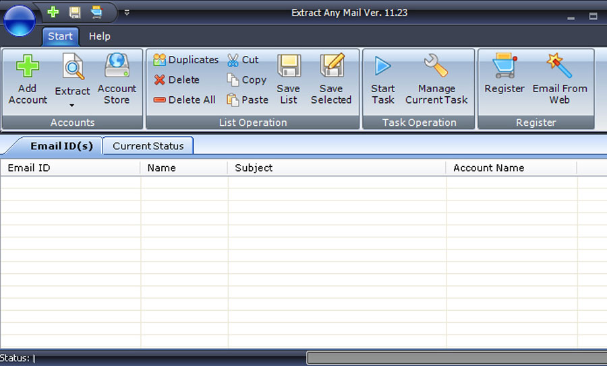Click Register shopping cart icon

pos(504,67)
